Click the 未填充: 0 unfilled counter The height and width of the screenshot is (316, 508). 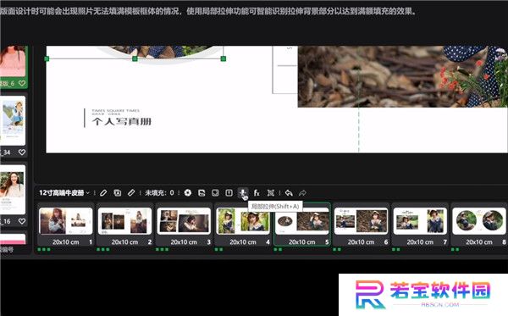pyautogui.click(x=159, y=193)
